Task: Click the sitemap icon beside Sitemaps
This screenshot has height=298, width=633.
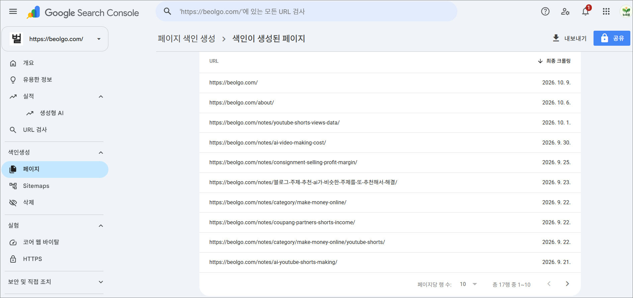Action: (13, 186)
